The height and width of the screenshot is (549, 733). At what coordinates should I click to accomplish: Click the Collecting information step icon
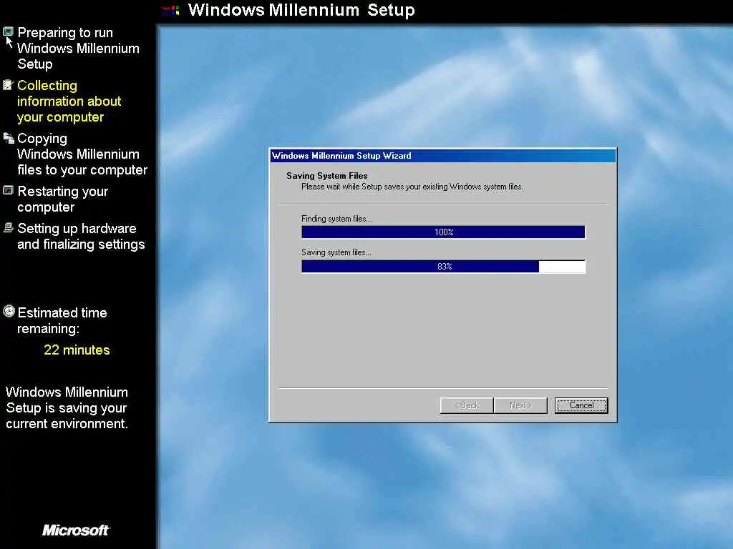(8, 85)
